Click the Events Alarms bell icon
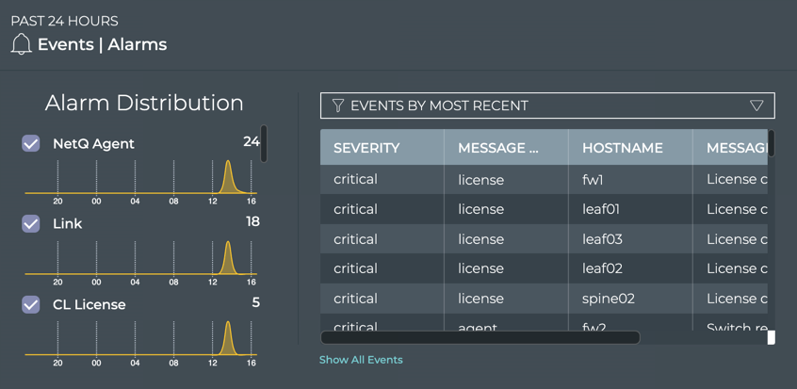Screen dimensions: 797x389 21,44
